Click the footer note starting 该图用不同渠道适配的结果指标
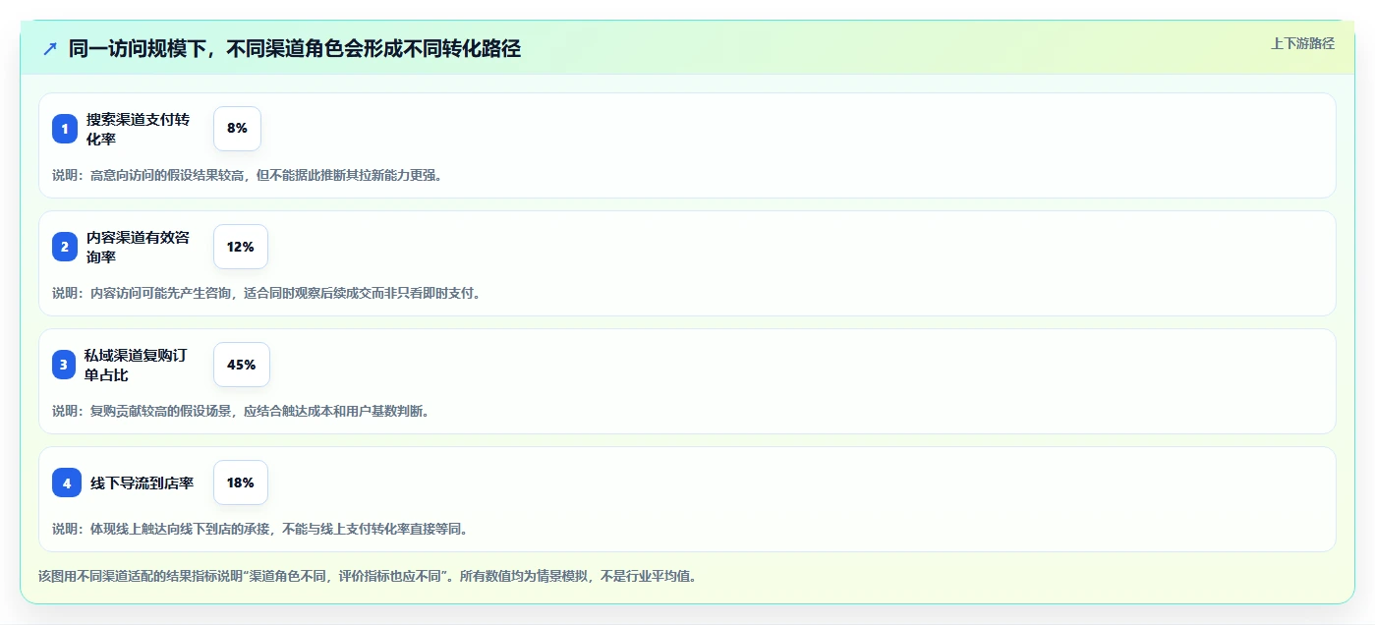 [x=368, y=576]
